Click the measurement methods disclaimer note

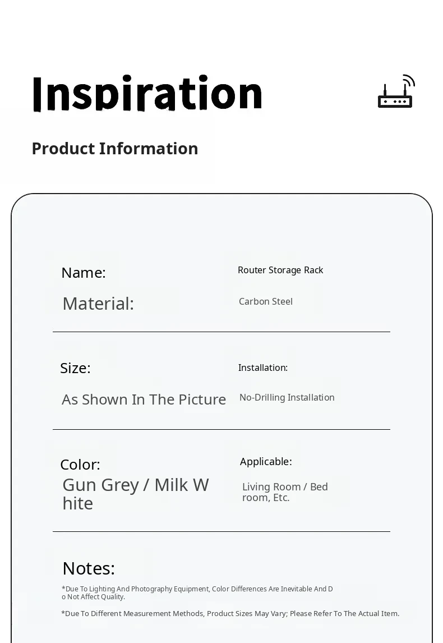230,614
